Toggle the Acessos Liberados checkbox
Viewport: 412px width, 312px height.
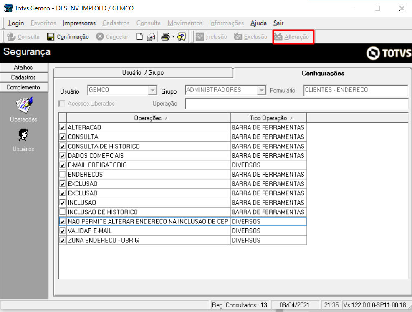[x=62, y=104]
